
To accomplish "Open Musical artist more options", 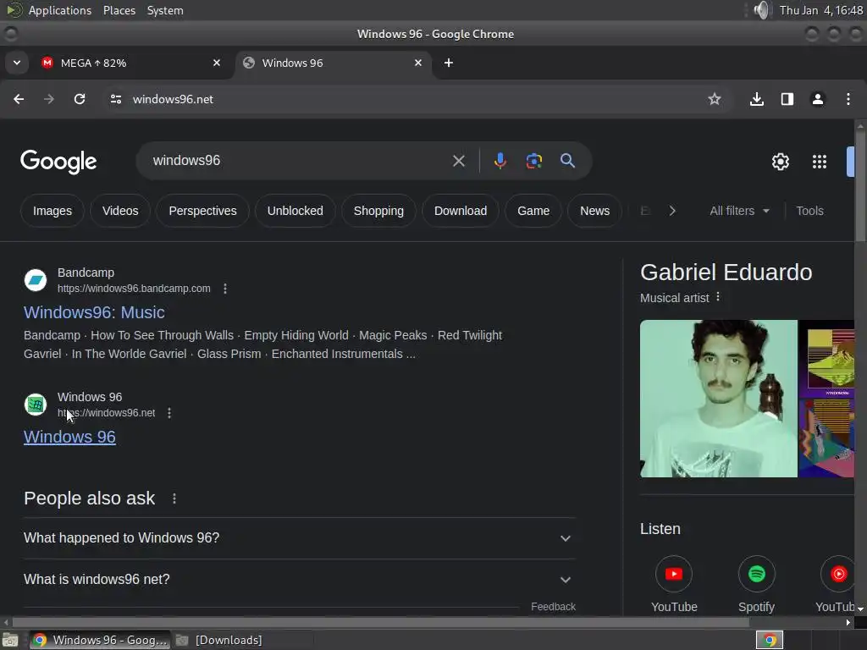I will click(x=718, y=297).
